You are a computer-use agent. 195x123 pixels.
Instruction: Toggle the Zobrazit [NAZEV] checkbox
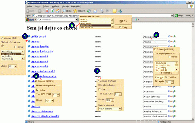[36, 81]
